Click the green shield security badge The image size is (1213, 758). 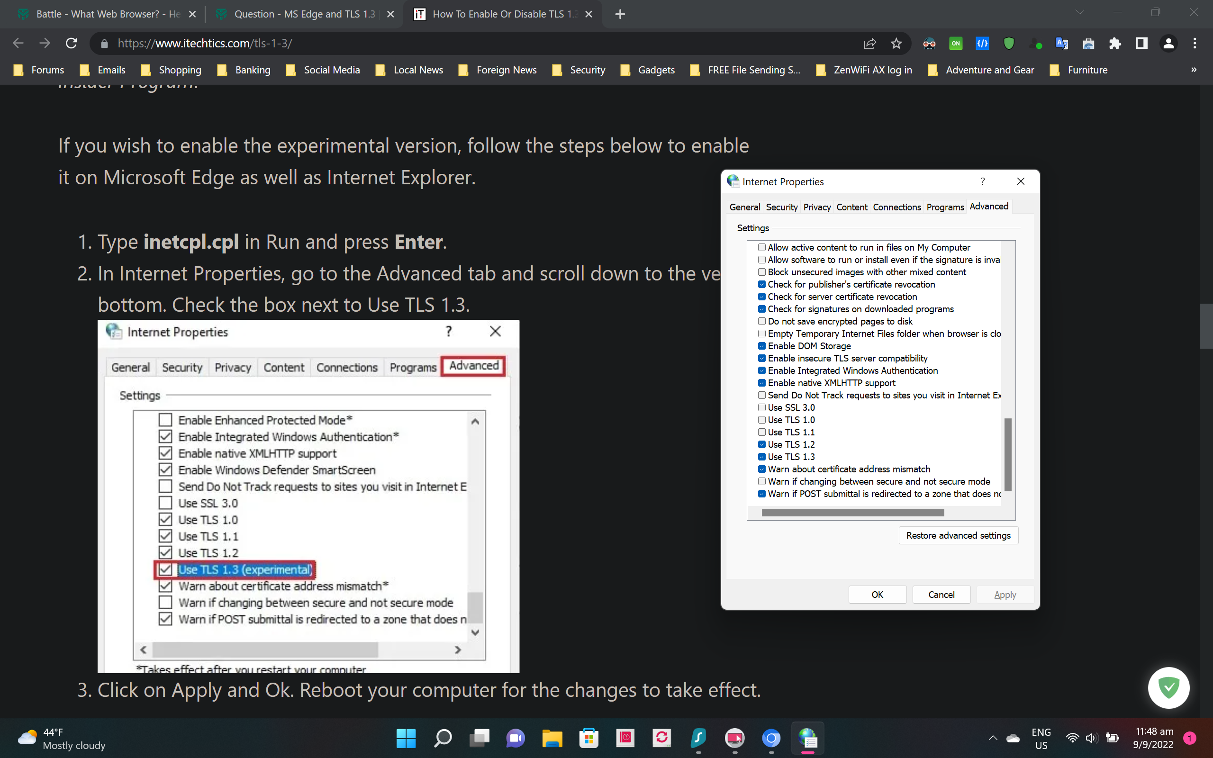(1168, 687)
